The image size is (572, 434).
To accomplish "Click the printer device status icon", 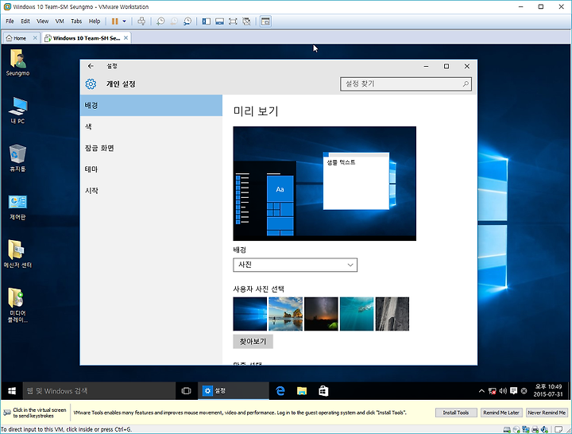I will tap(535, 429).
